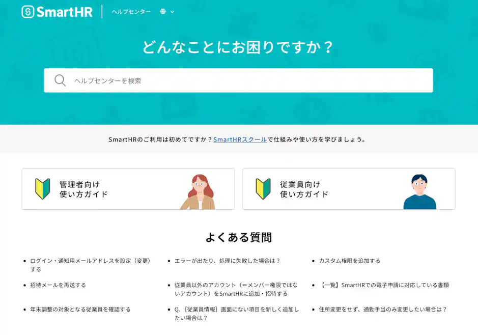Screen dimensions: 478x335
Task: Open the SmartHRスクール link
Action: tap(240, 139)
